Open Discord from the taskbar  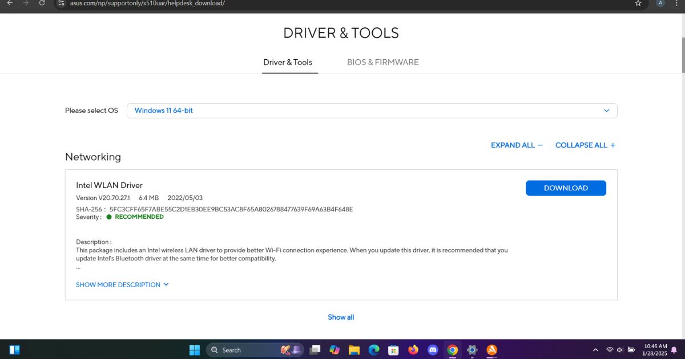(x=433, y=350)
